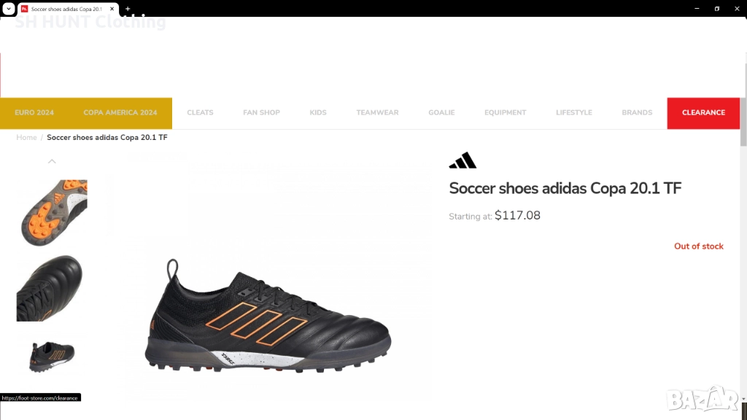Show previous thumbnails with the up chevron
This screenshot has height=420, width=747.
52,161
